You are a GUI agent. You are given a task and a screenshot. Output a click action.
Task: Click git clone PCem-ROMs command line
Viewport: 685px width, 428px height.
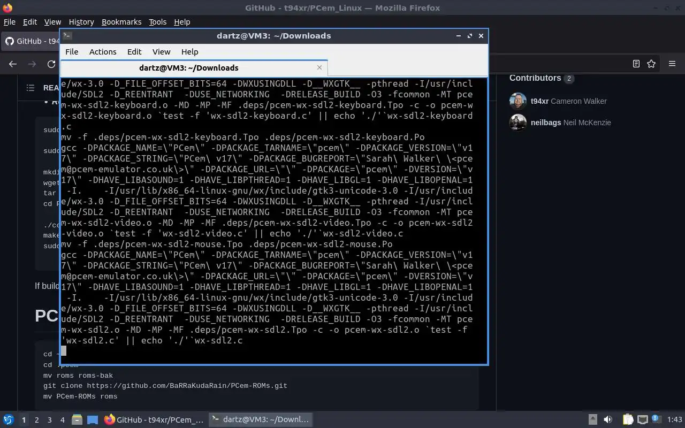click(x=165, y=386)
